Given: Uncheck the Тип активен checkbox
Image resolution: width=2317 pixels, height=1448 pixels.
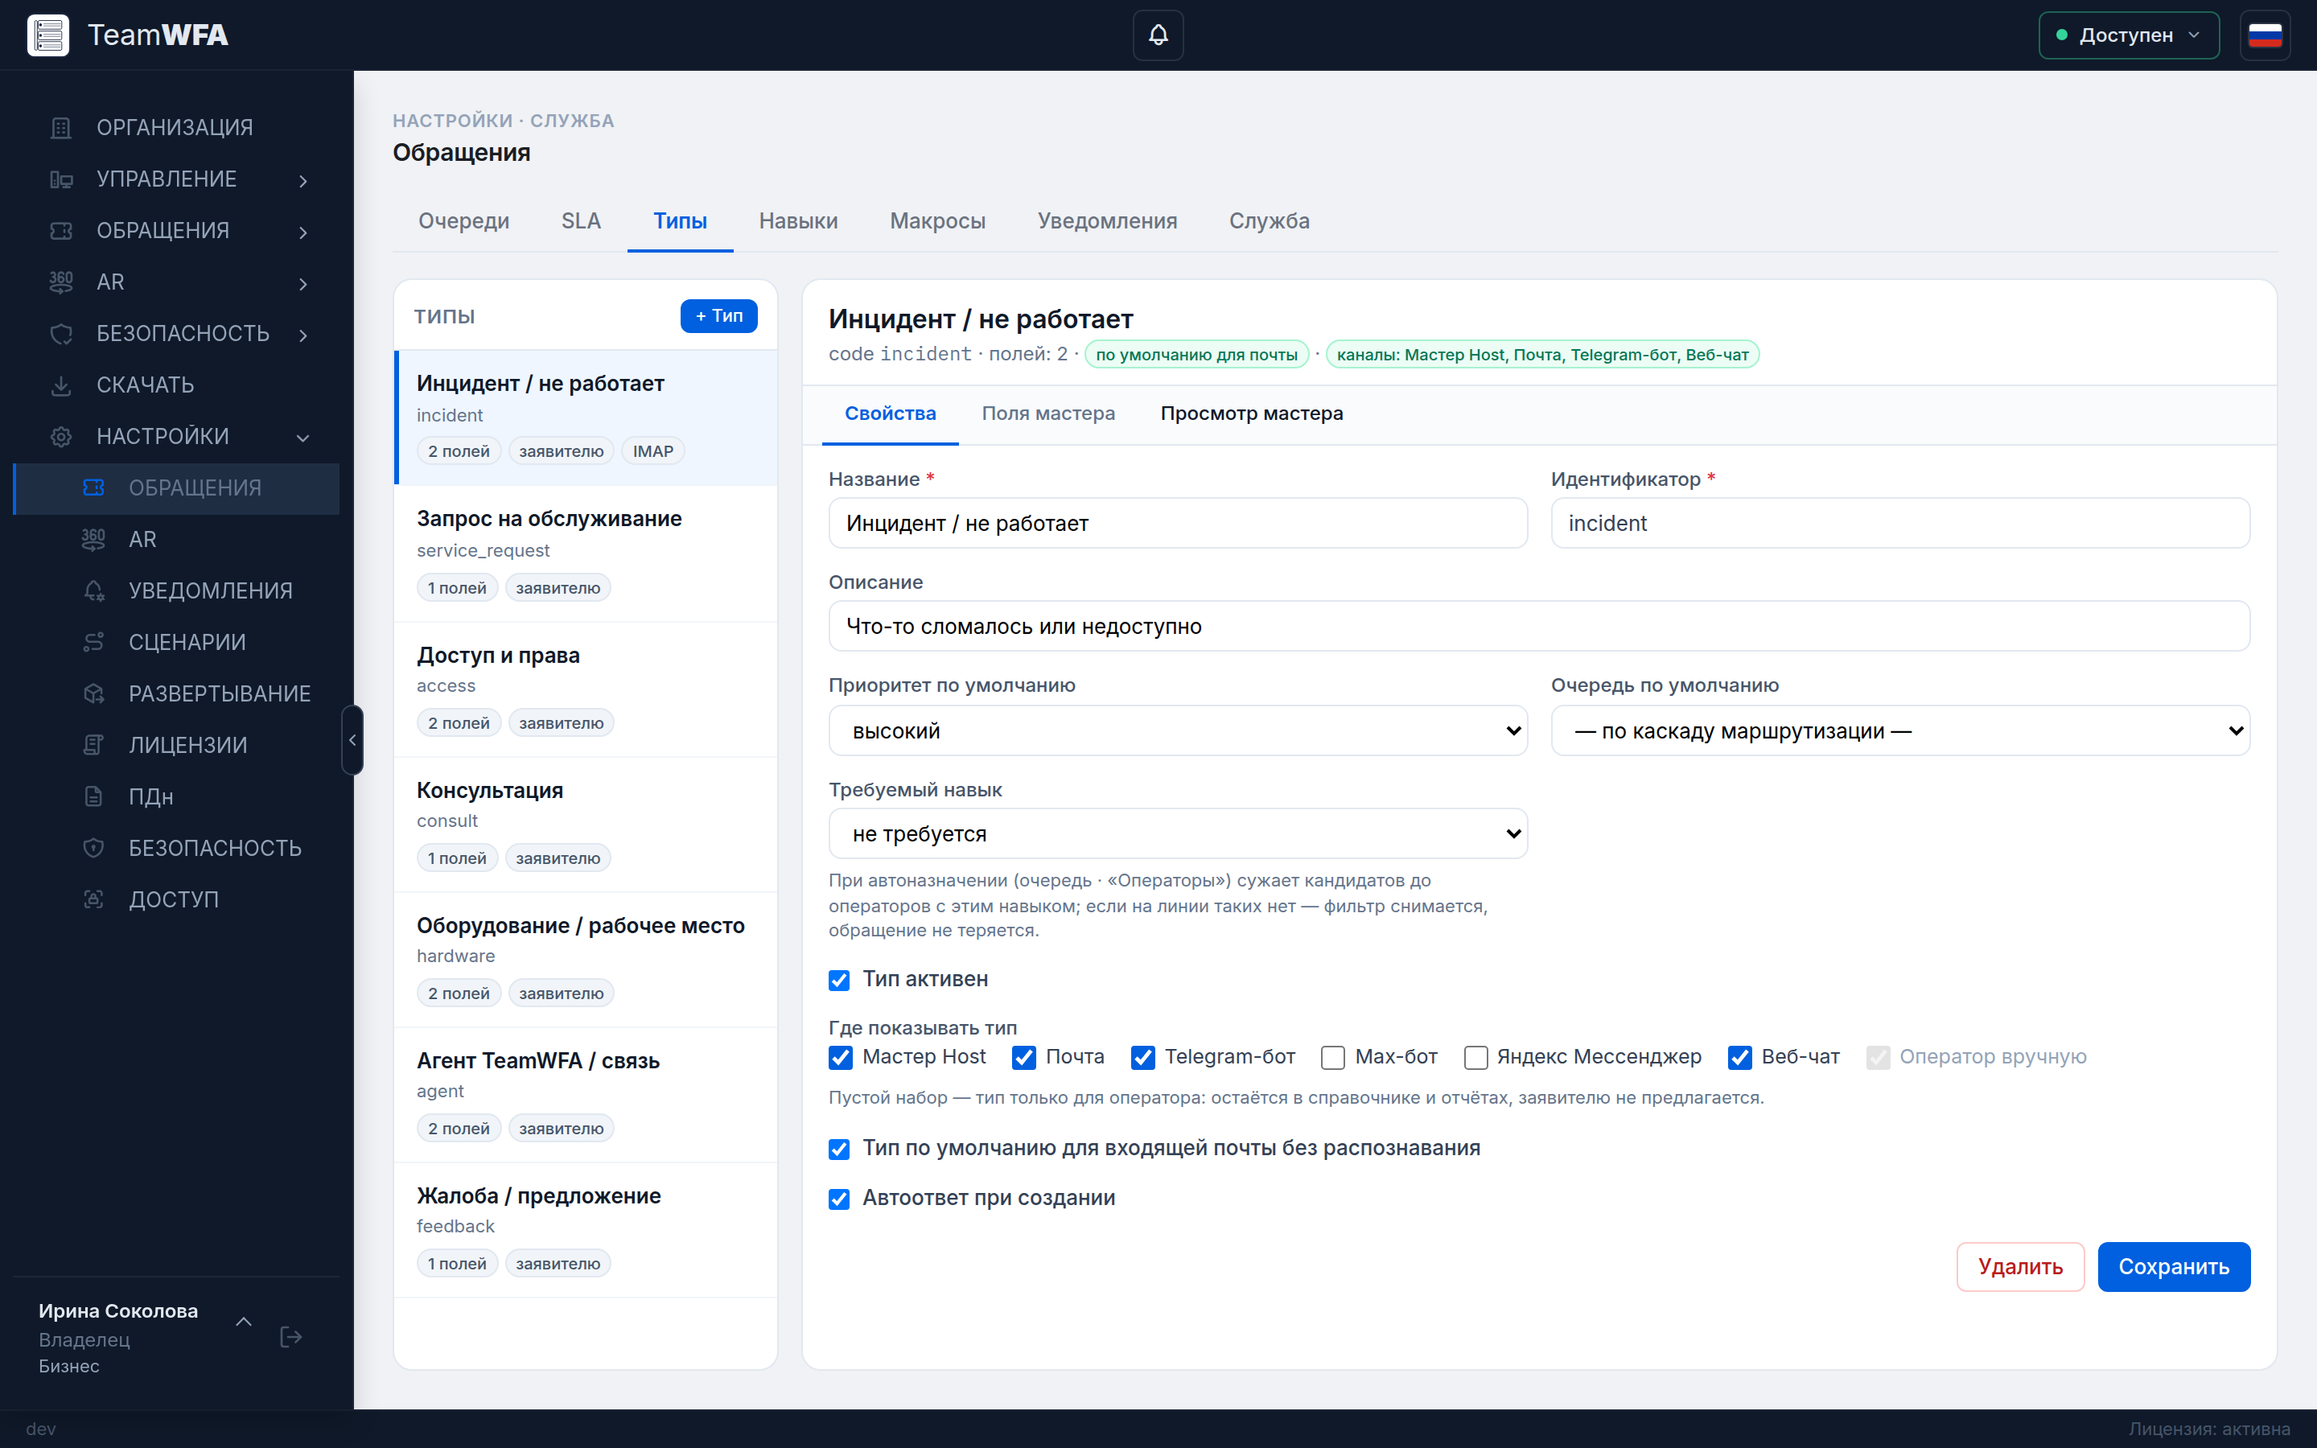Looking at the screenshot, I should (839, 980).
